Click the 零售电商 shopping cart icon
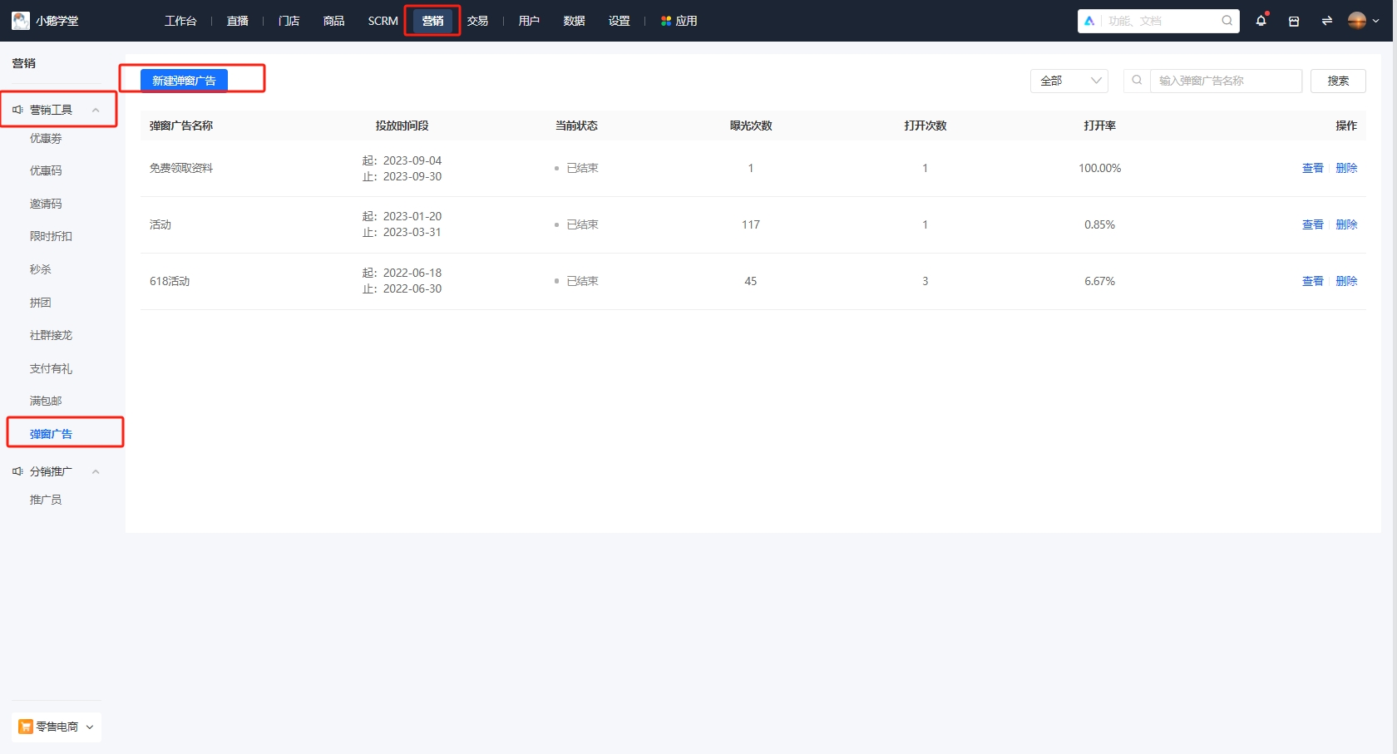The image size is (1397, 754). (x=26, y=727)
